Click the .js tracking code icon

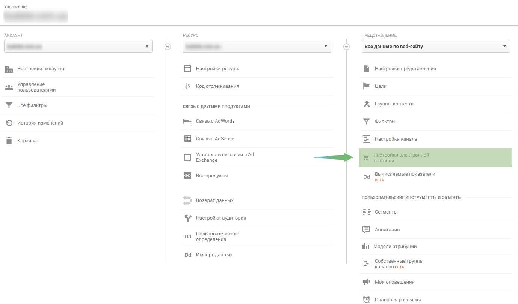point(187,86)
